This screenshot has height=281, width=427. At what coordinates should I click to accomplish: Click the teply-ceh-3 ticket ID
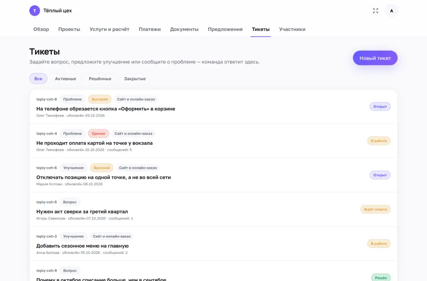tap(46, 236)
